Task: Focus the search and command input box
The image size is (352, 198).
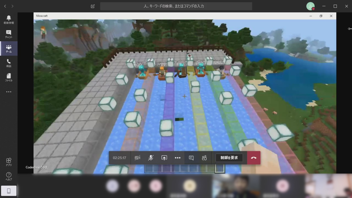Action: [x=176, y=6]
